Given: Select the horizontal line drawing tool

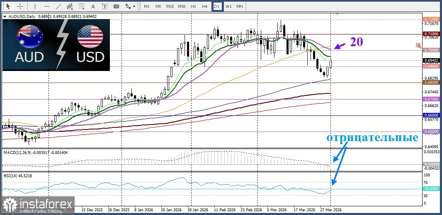Looking at the screenshot, I should coord(46,6).
